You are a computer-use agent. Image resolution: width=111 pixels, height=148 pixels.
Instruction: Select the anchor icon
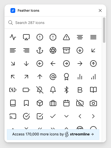(x=40, y=50)
